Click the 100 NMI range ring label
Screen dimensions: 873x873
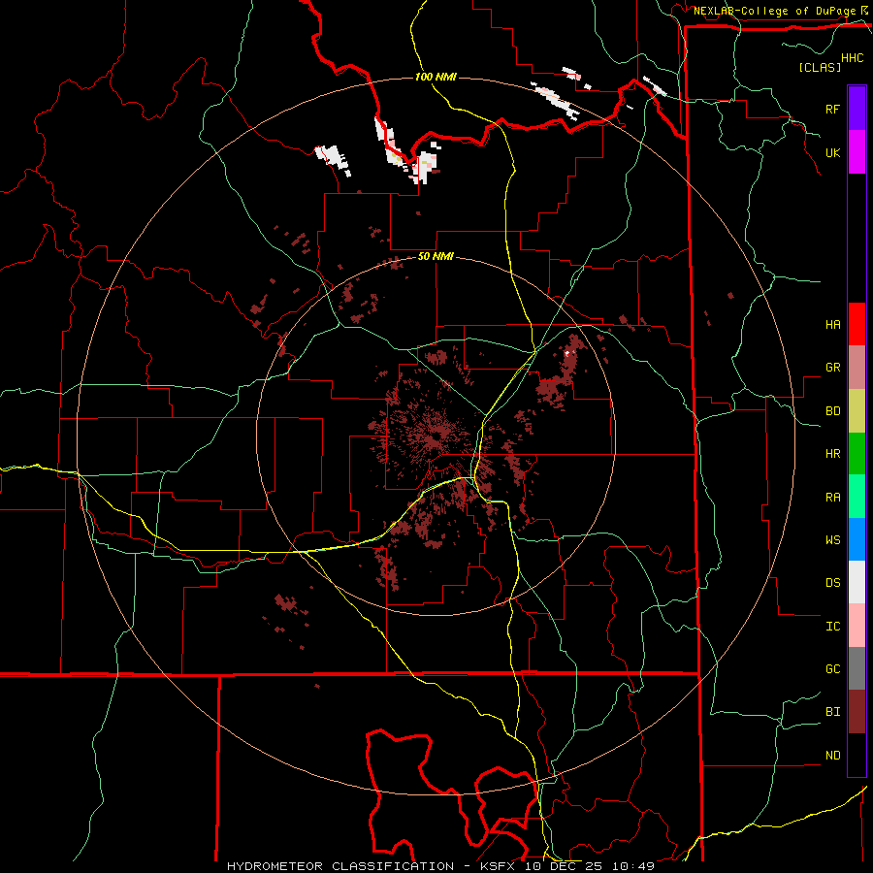(x=436, y=77)
